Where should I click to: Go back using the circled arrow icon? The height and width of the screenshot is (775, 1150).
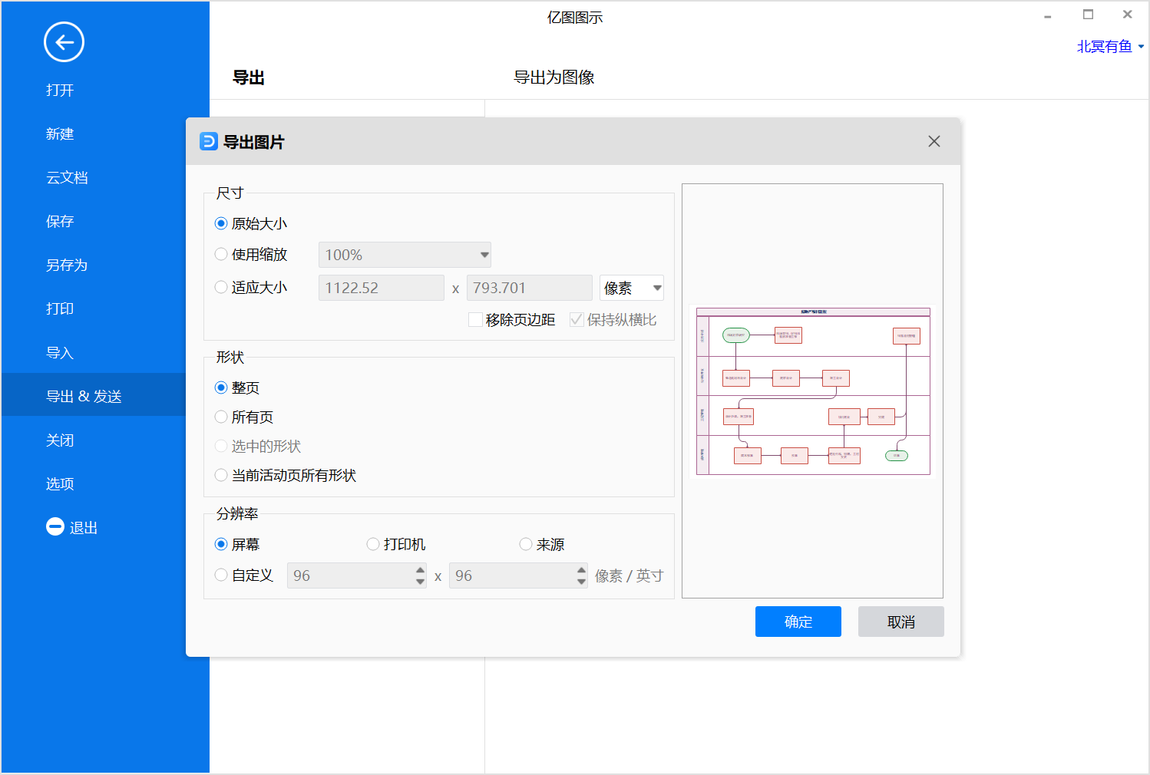click(x=64, y=42)
